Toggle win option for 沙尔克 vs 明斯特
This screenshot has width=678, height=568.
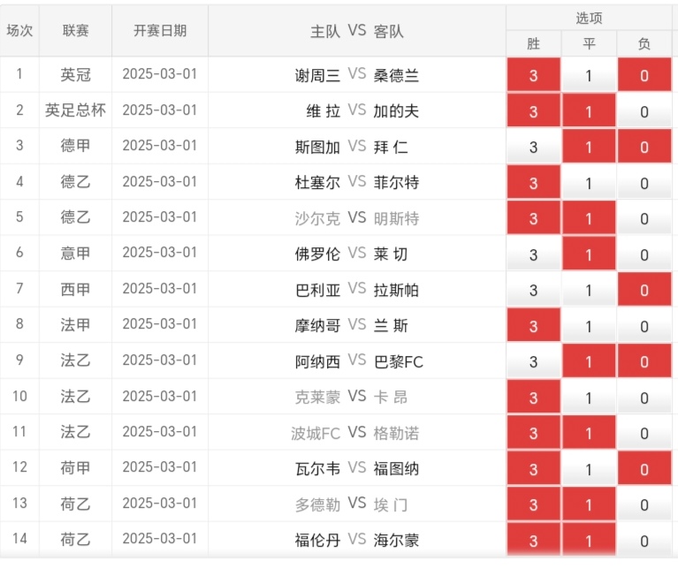[x=533, y=218]
